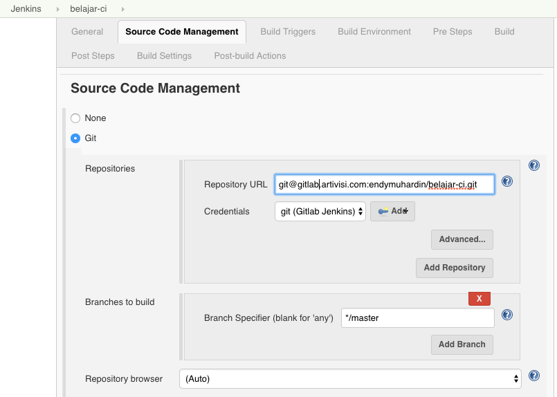Open the Repository browser dropdown

[x=350, y=378]
